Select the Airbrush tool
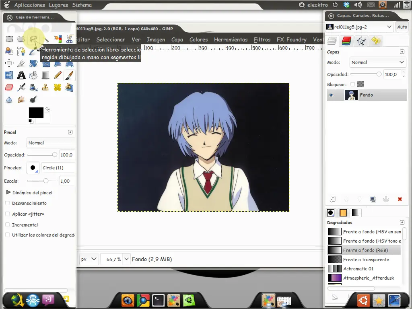The width and height of the screenshot is (412, 309). 21,87
